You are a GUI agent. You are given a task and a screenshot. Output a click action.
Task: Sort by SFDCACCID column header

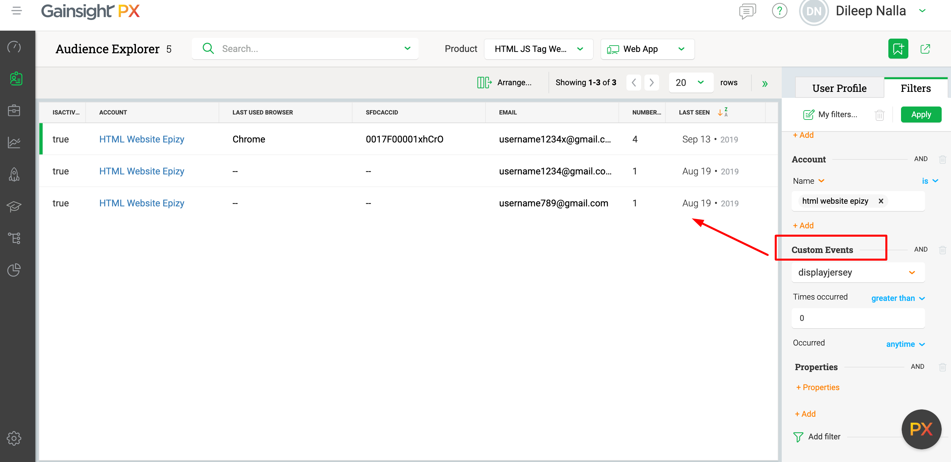pyautogui.click(x=382, y=113)
